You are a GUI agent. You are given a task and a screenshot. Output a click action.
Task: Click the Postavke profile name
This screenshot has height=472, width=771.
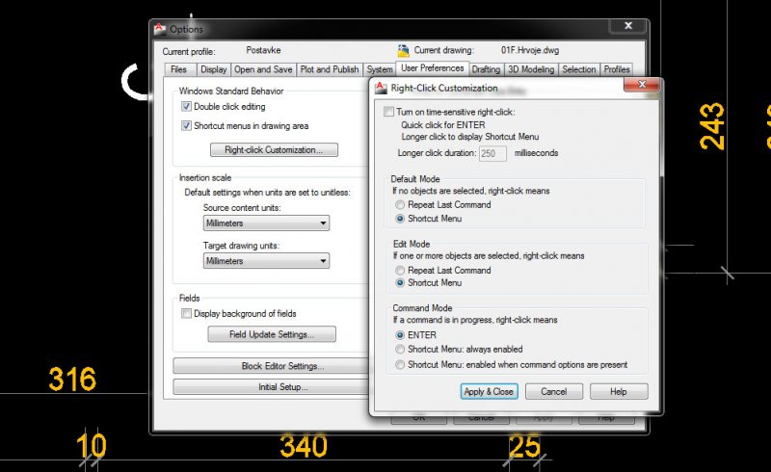tap(263, 50)
